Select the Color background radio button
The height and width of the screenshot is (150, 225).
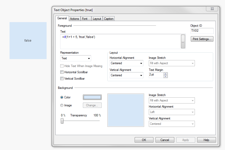(62, 97)
